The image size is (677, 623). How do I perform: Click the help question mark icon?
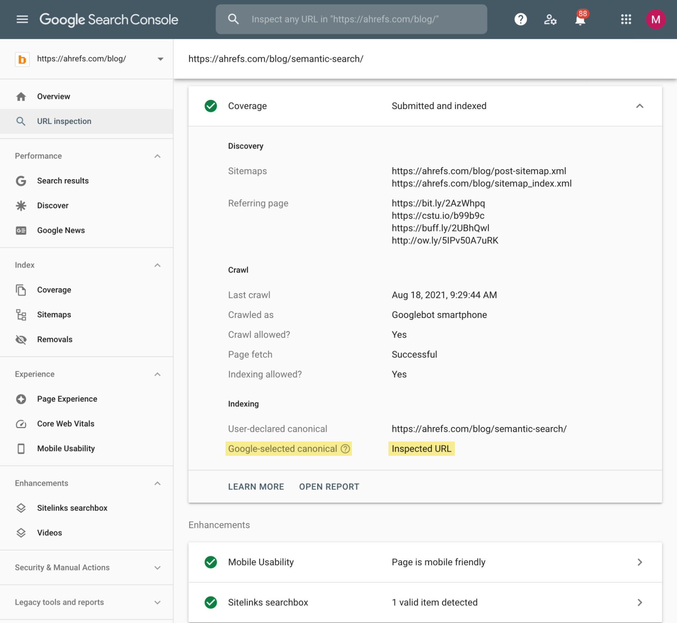520,19
